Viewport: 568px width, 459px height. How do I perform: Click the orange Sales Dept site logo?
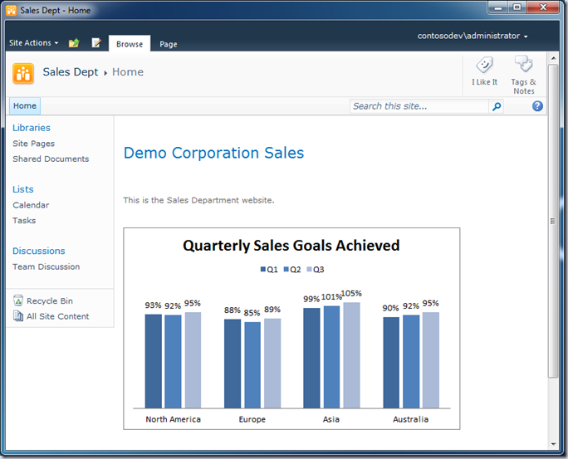23,74
